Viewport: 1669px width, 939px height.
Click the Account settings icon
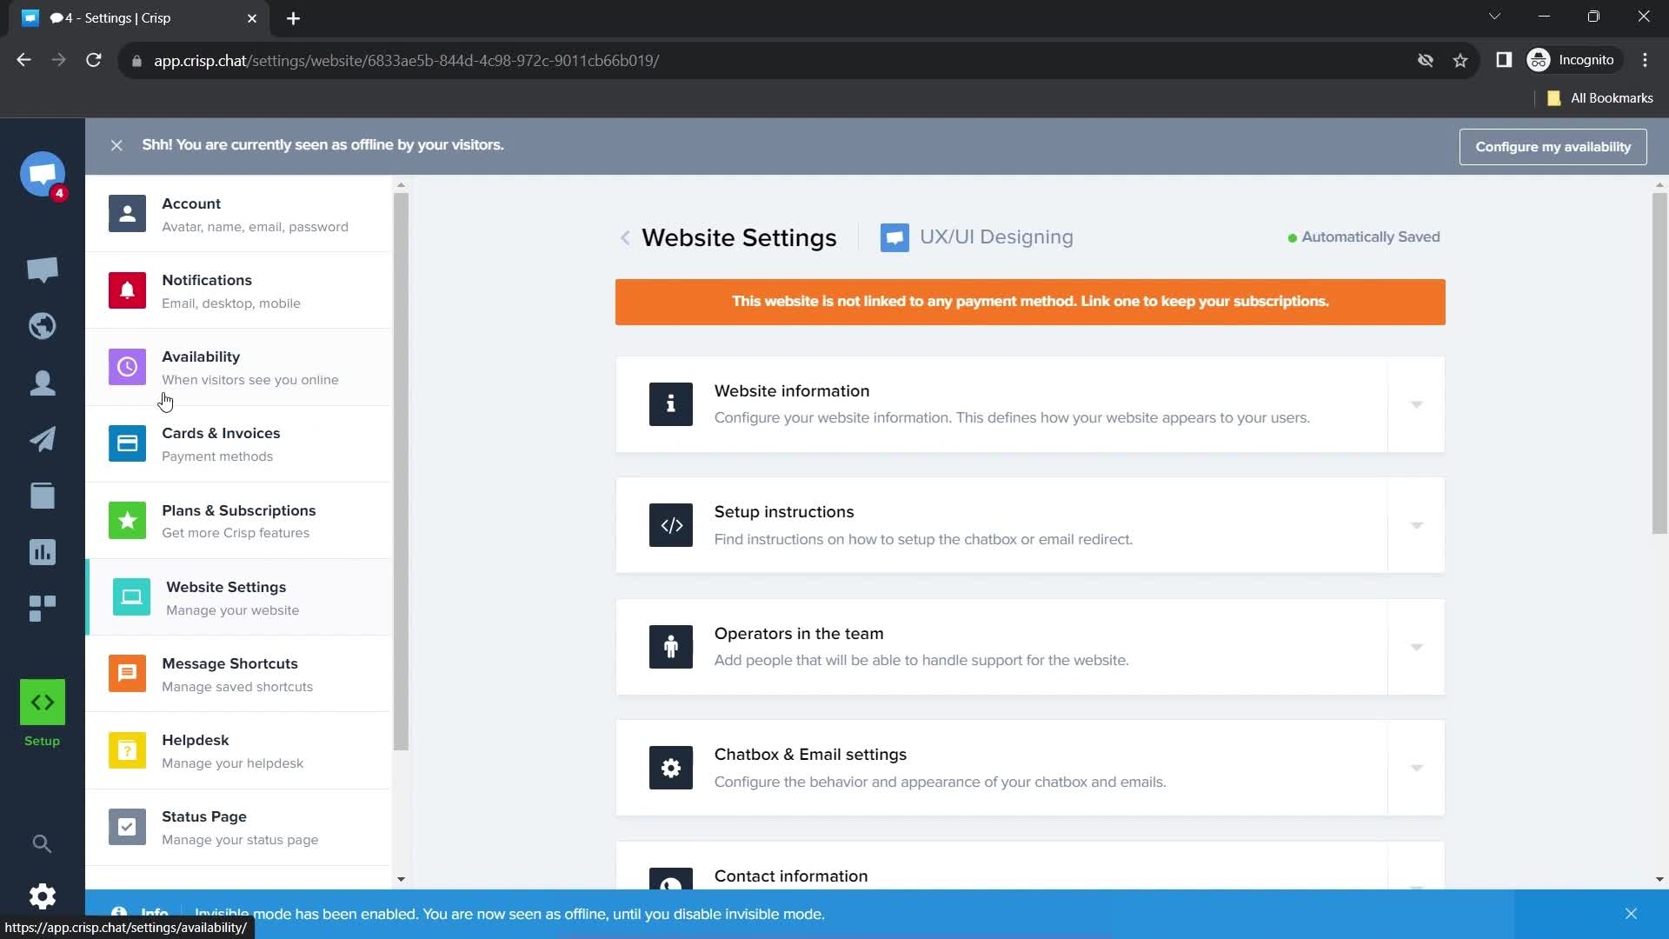point(127,213)
